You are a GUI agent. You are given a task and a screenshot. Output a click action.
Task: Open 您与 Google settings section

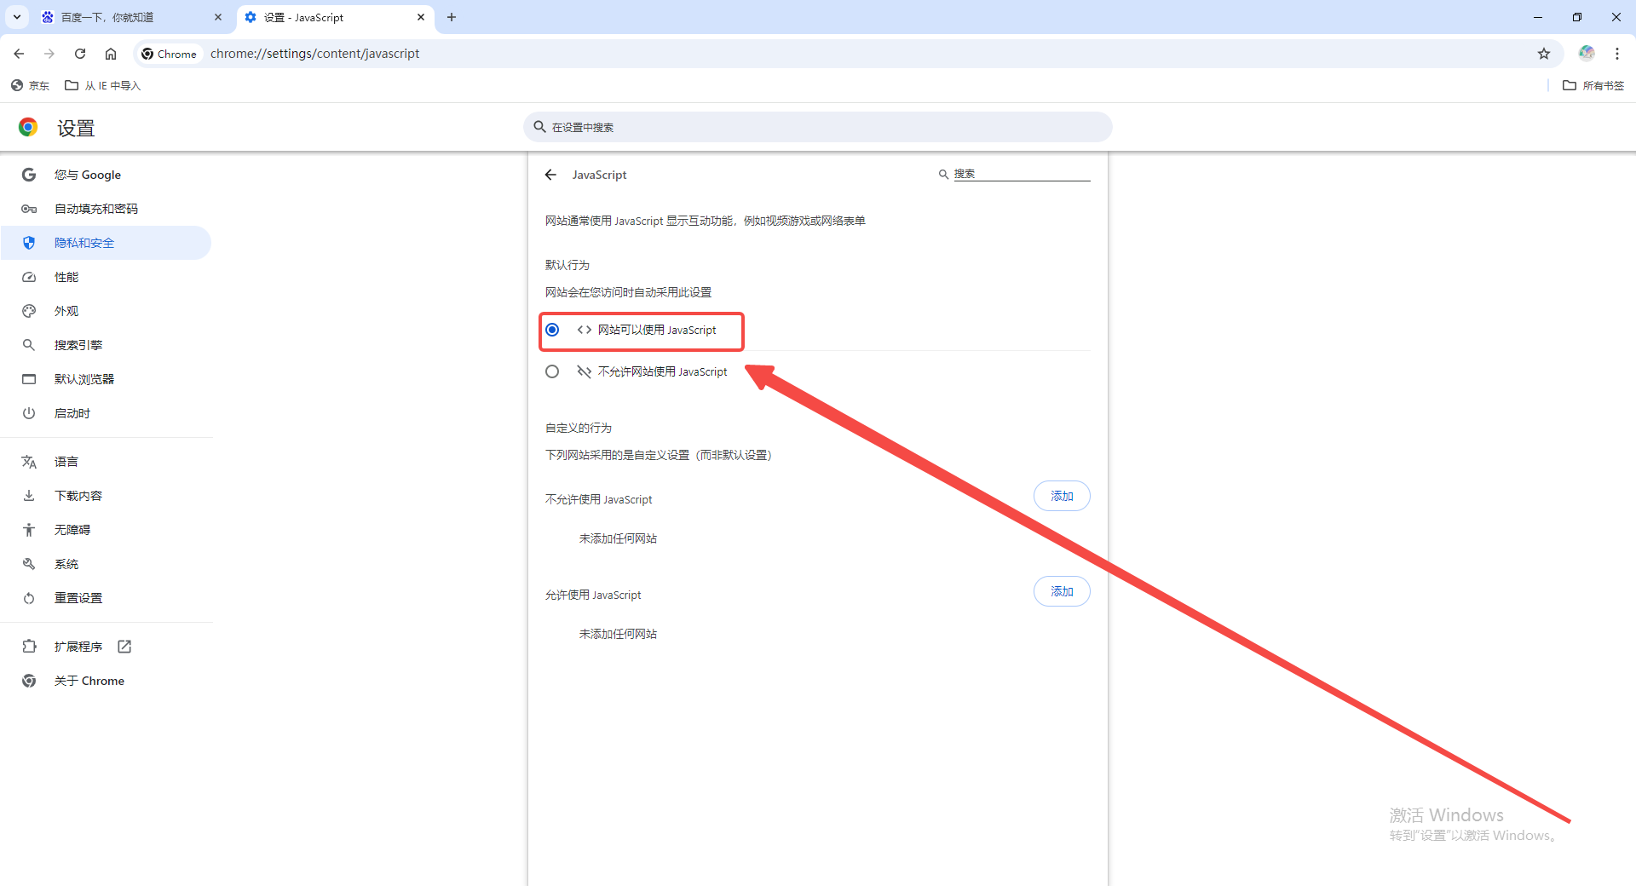106,175
